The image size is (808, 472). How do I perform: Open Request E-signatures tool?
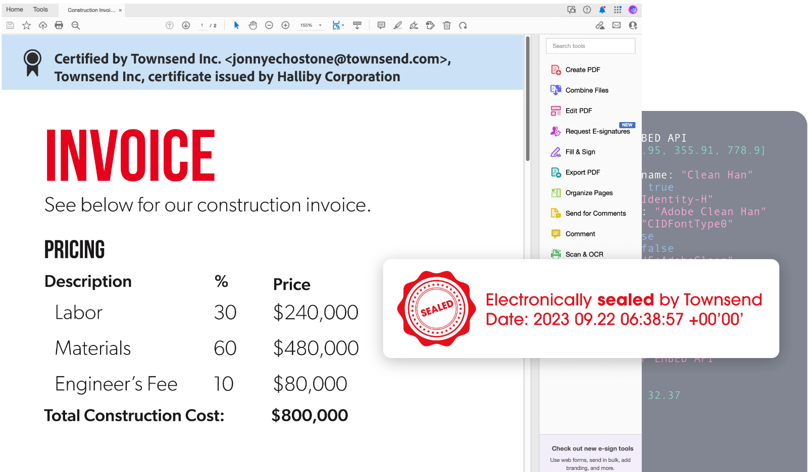[597, 131]
